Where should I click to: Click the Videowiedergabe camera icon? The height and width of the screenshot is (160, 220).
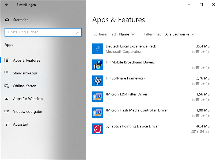click(7, 111)
